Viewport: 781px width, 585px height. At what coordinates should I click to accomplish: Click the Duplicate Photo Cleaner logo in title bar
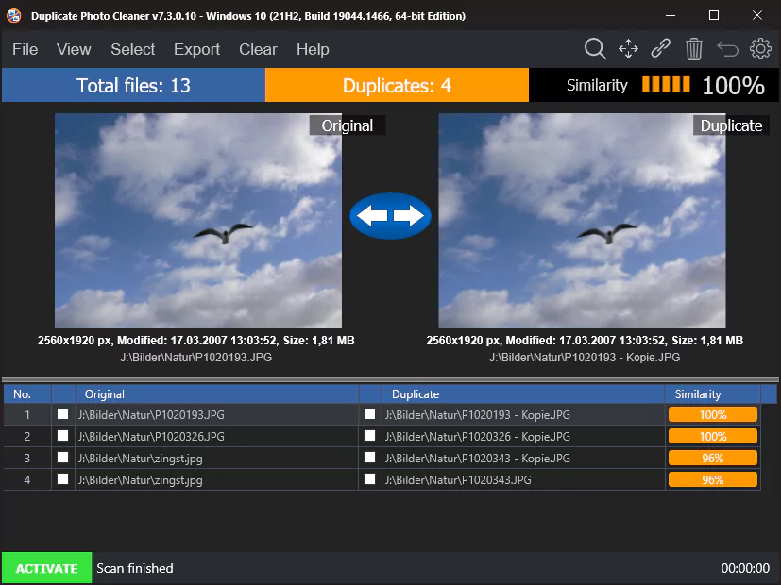13,15
